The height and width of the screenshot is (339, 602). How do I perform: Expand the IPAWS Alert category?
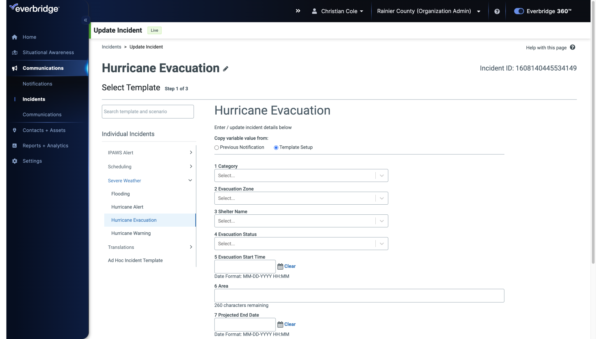(x=190, y=152)
